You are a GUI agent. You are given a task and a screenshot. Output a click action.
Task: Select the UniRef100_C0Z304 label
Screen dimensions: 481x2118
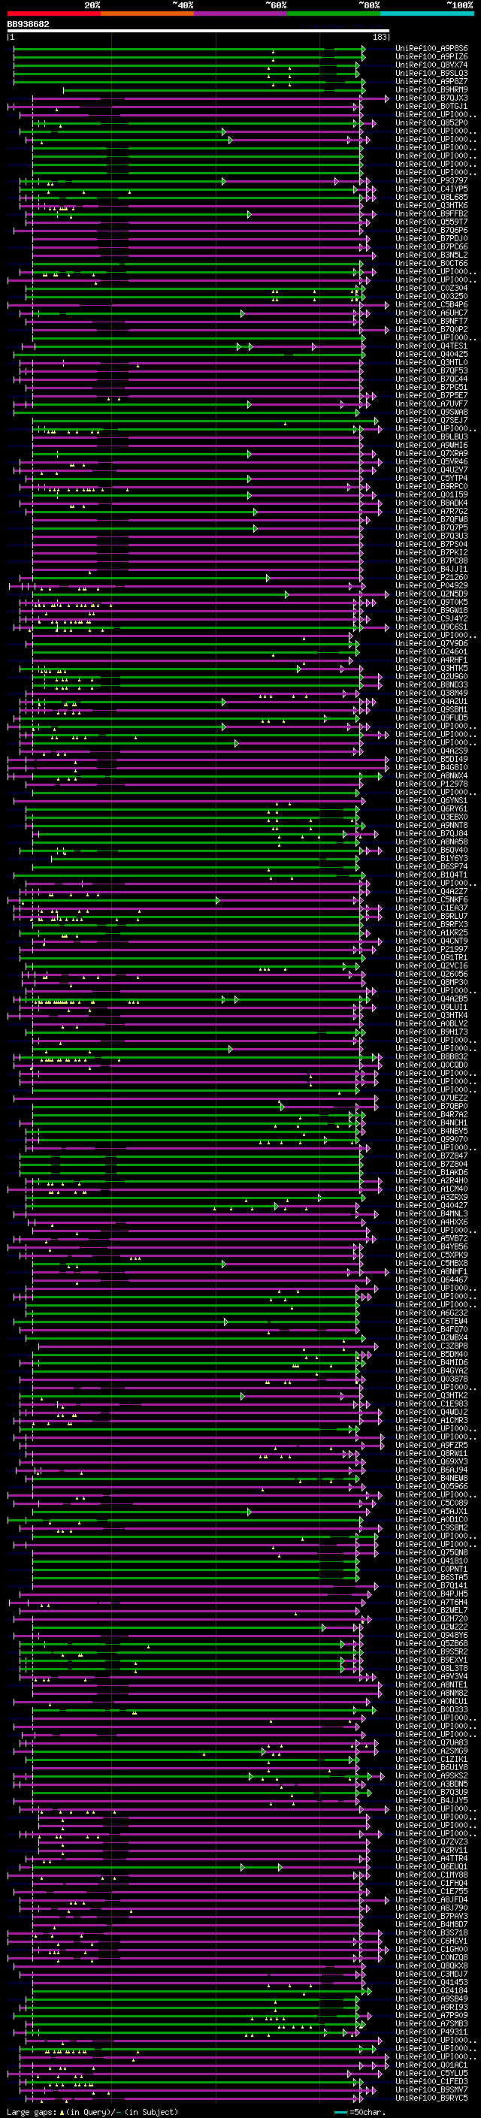431,289
